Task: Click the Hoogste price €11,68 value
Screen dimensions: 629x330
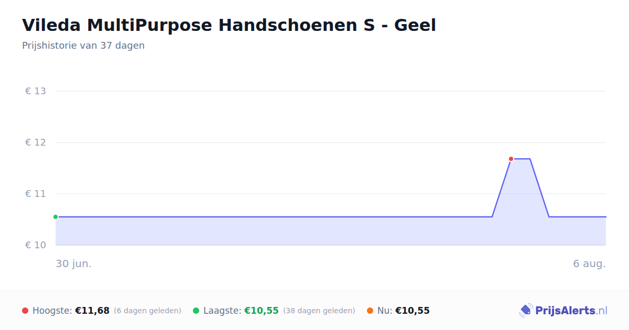Action: (92, 311)
